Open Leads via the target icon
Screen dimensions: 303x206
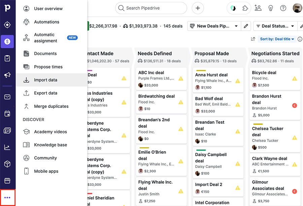pos(7,25)
